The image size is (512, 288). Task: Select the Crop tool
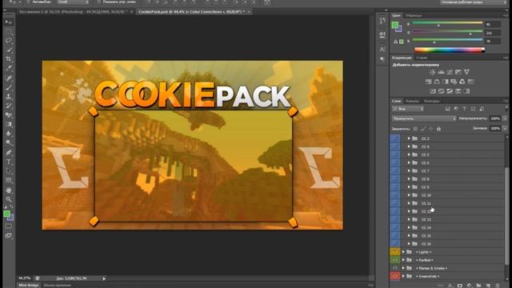point(9,59)
